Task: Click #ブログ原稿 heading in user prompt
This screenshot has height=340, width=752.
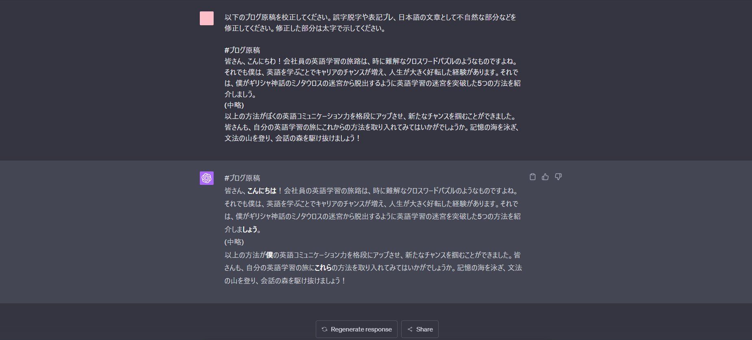Action: pyautogui.click(x=242, y=50)
